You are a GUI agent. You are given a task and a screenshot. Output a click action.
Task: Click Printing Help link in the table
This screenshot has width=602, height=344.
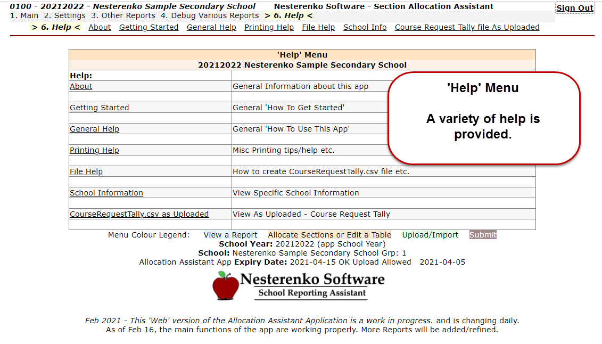coord(94,150)
